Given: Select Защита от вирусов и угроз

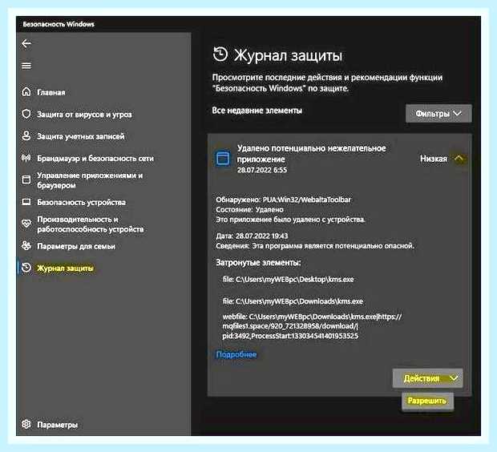Looking at the screenshot, I should (x=84, y=115).
